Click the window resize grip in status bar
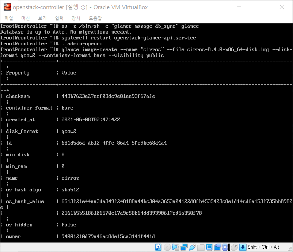Screen dimensions: 293x252 point(290,249)
